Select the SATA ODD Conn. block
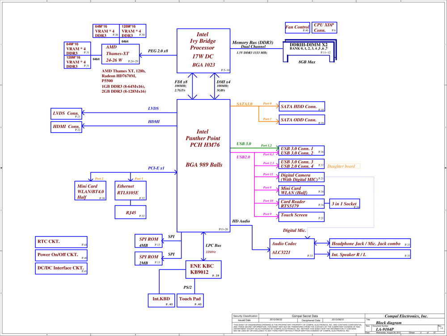The width and height of the screenshot is (447, 336). [x=302, y=120]
